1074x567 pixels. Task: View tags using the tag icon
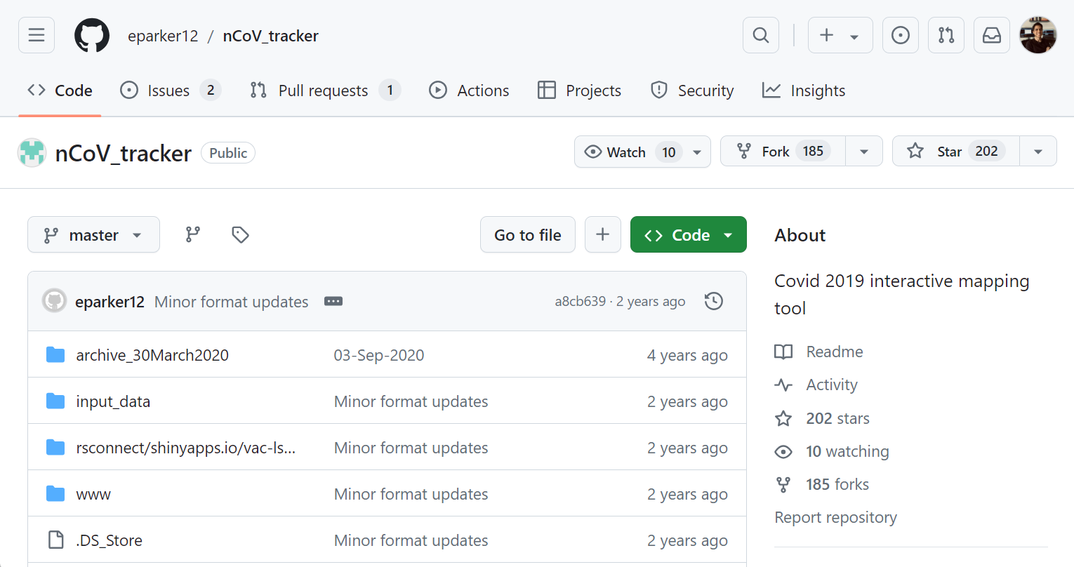tap(240, 234)
